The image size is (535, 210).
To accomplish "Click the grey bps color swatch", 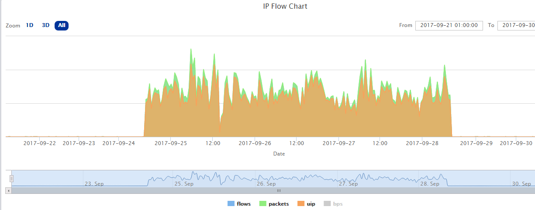I will pos(327,204).
